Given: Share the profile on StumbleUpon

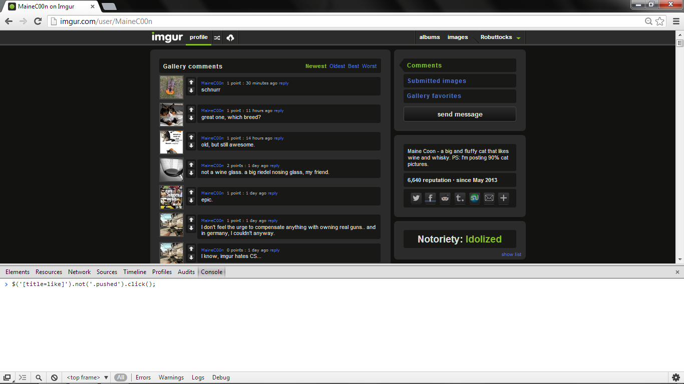Looking at the screenshot, I should [474, 198].
